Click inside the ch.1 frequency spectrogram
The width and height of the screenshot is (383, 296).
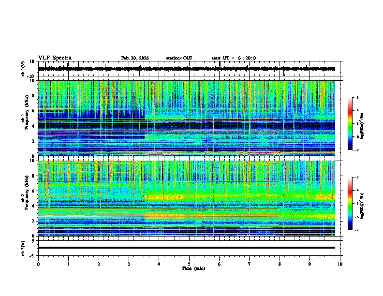(x=186, y=118)
